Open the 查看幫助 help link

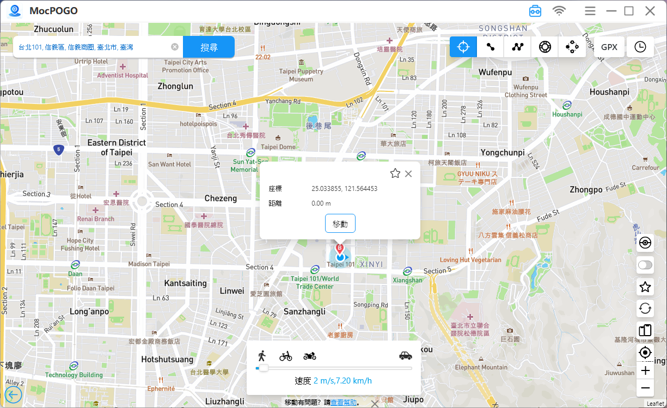(x=344, y=403)
